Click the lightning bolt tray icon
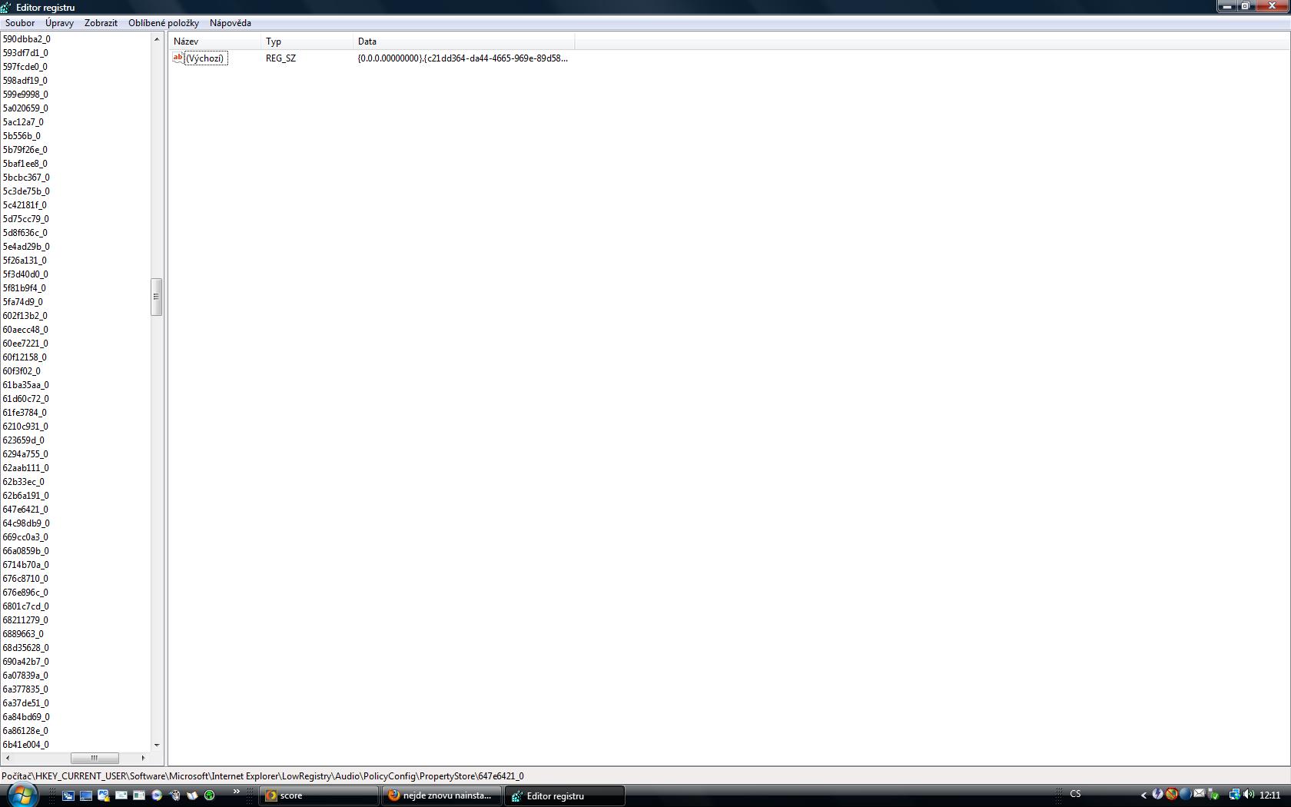 point(1157,794)
